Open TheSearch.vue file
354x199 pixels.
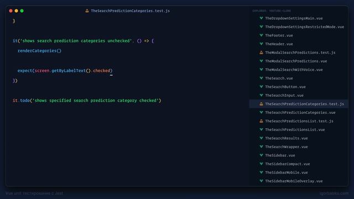279,78
